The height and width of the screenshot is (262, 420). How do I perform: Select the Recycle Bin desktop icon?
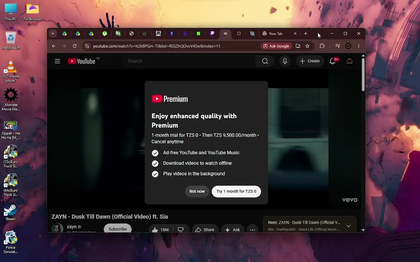tap(11, 40)
